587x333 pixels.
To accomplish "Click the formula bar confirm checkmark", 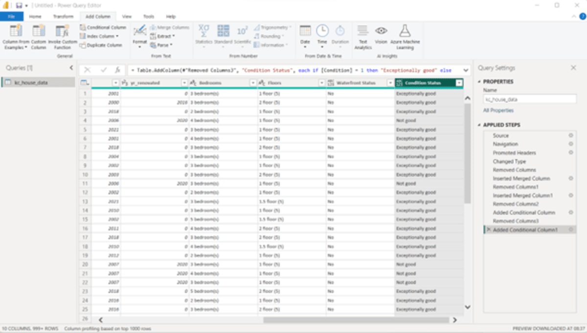I will click(103, 70).
